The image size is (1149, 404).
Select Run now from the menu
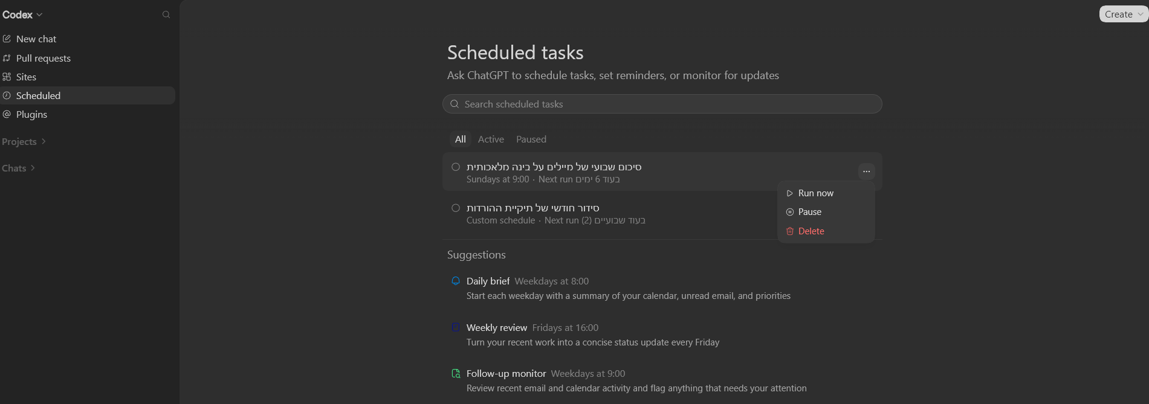click(826, 193)
